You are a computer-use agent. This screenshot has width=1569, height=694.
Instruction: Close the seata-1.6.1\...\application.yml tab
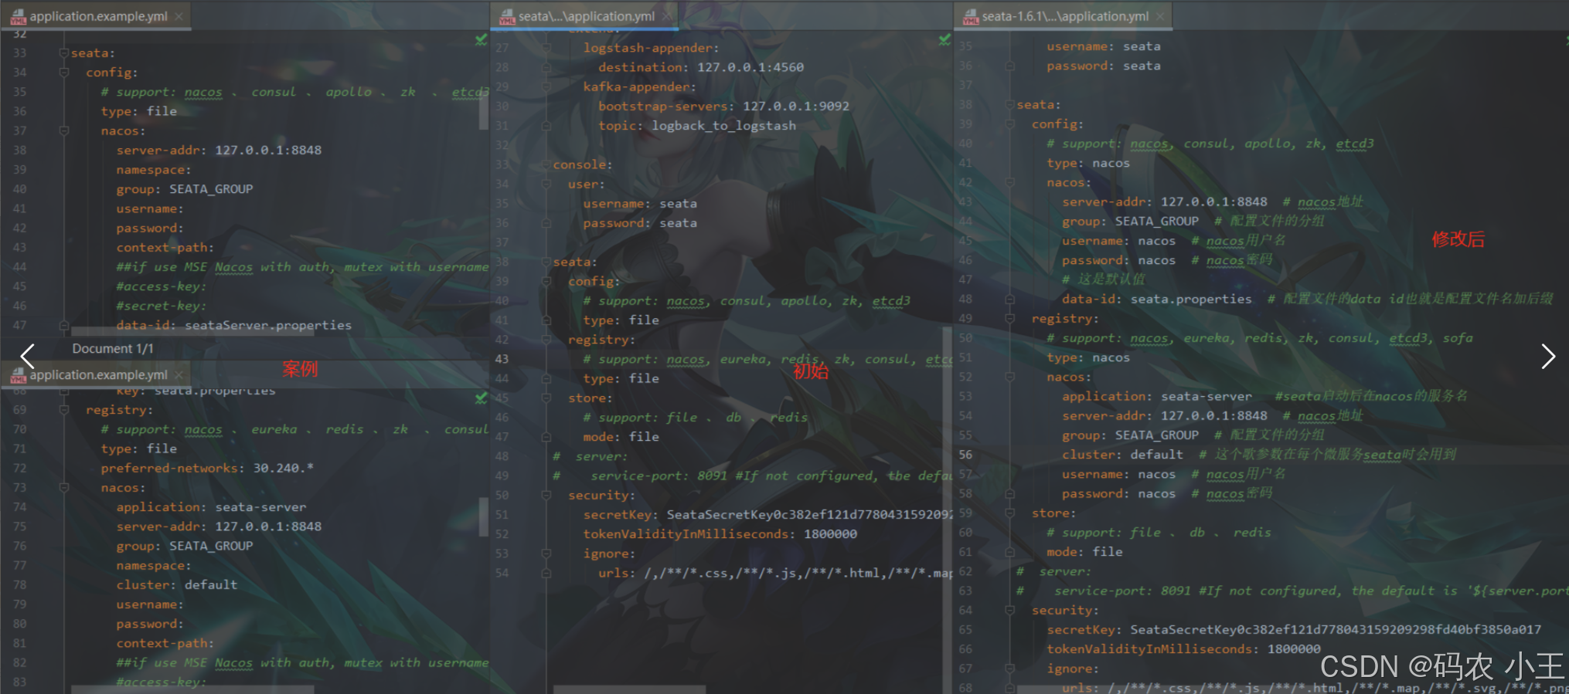tap(1161, 16)
